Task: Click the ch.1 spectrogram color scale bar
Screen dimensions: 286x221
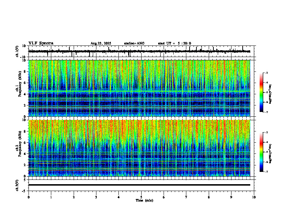Action: coord(261,92)
